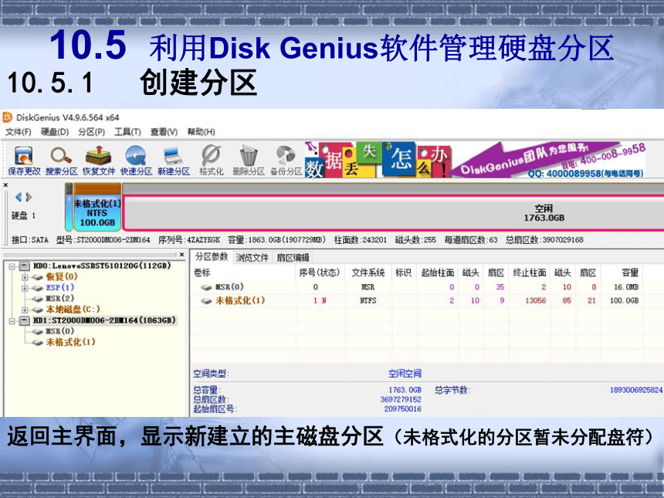Viewport: 664px width, 498px height.
Task: Open the 查看(V) menu
Action: coord(164,132)
